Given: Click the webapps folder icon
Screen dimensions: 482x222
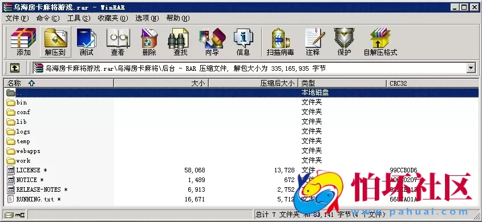Looking at the screenshot, I should coord(11,151).
